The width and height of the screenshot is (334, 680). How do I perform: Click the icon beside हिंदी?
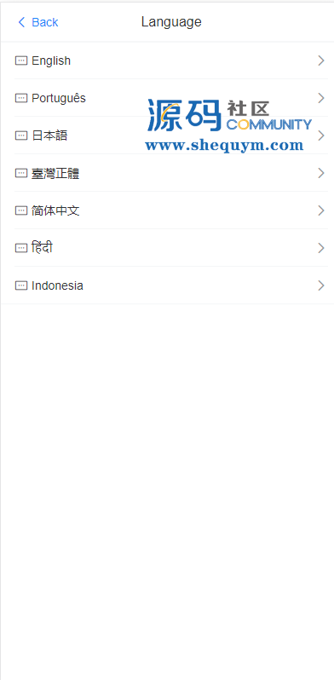tap(21, 248)
